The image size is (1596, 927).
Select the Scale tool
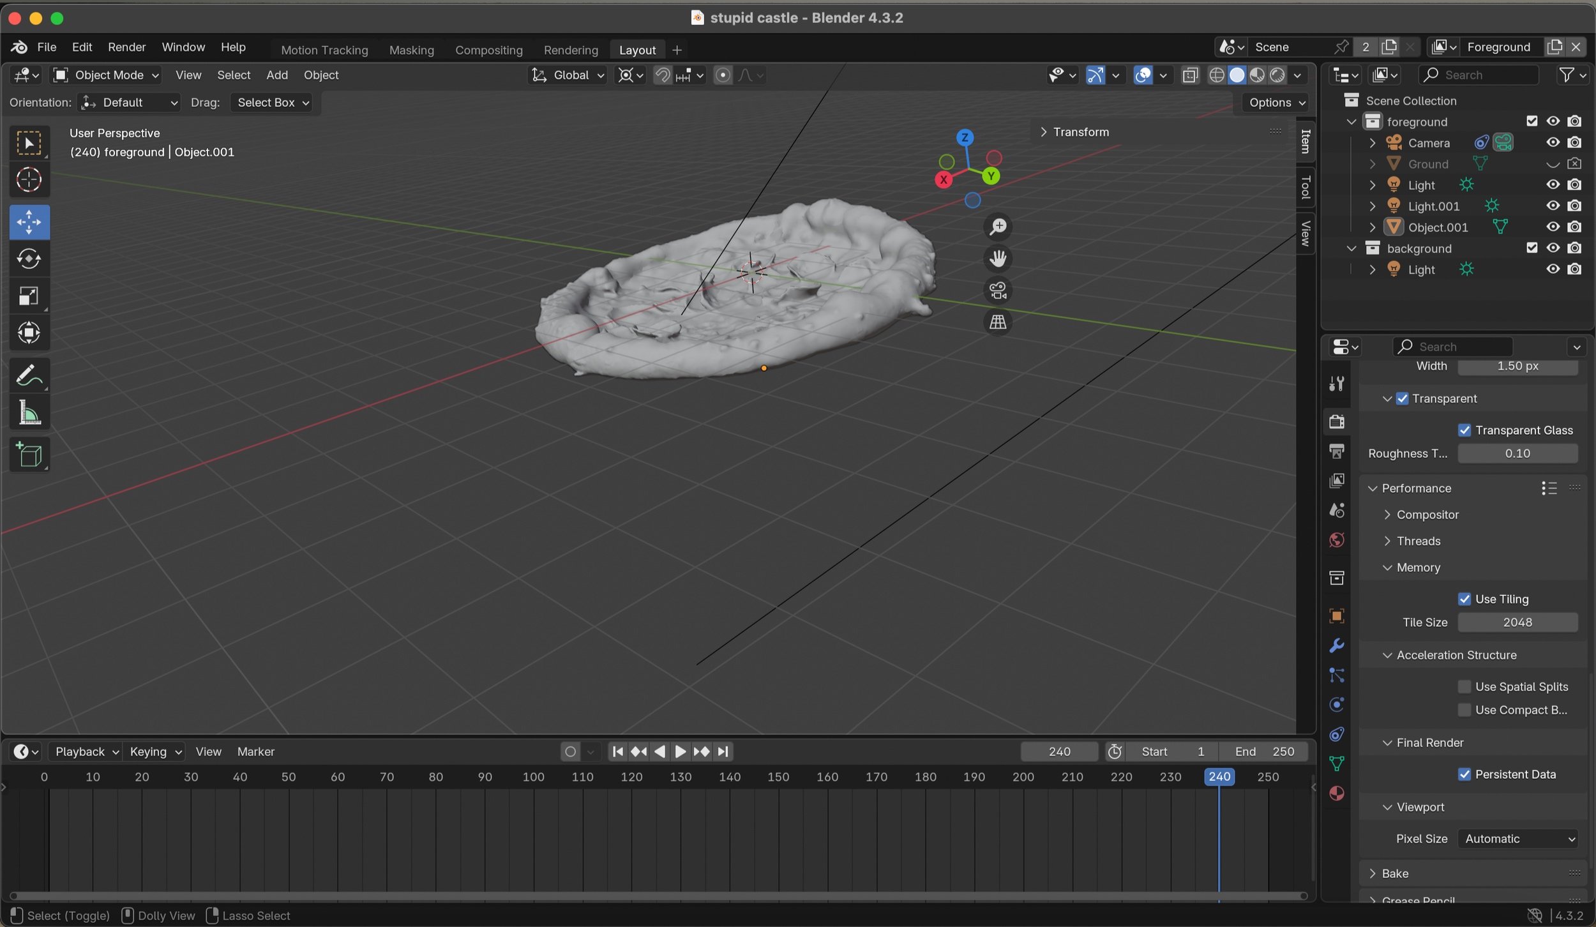click(29, 296)
